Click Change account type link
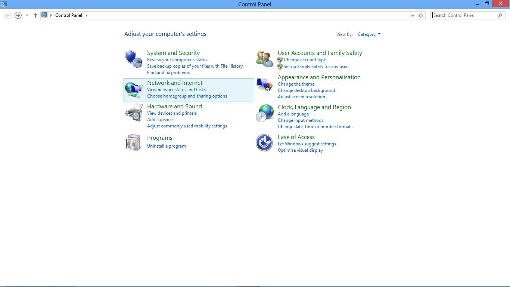 click(x=305, y=60)
